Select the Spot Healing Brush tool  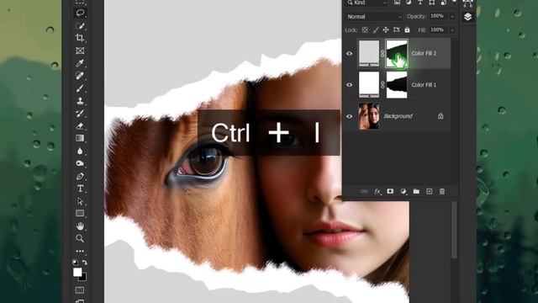(x=80, y=76)
